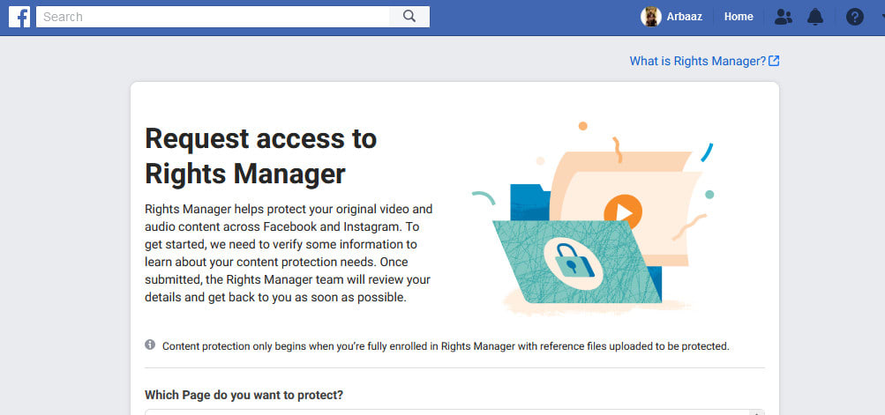885x415 pixels.
Task: Open the Page selection dropdown
Action: click(x=454, y=411)
